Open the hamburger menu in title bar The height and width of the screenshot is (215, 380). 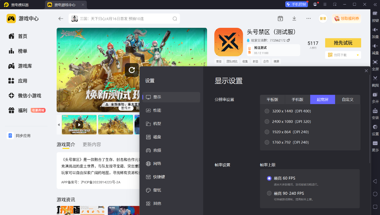pyautogui.click(x=325, y=4)
